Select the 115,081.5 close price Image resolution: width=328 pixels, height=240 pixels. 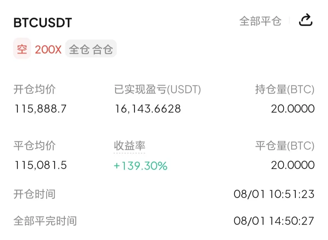click(40, 165)
